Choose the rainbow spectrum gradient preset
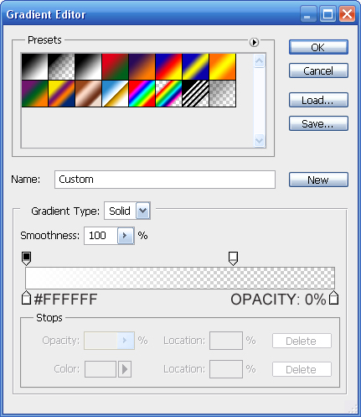 (x=142, y=94)
